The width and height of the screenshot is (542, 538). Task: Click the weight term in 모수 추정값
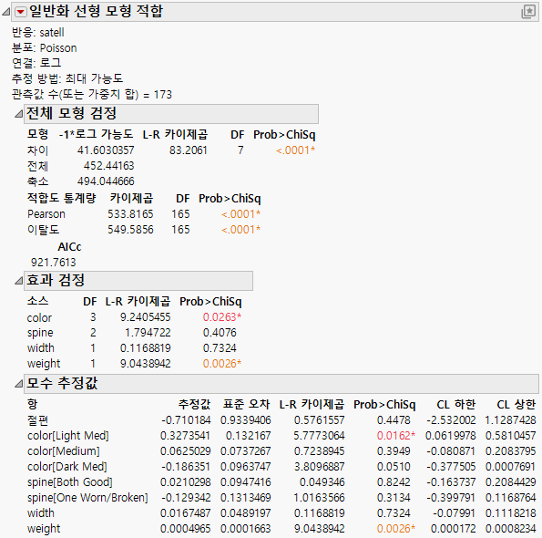(44, 529)
